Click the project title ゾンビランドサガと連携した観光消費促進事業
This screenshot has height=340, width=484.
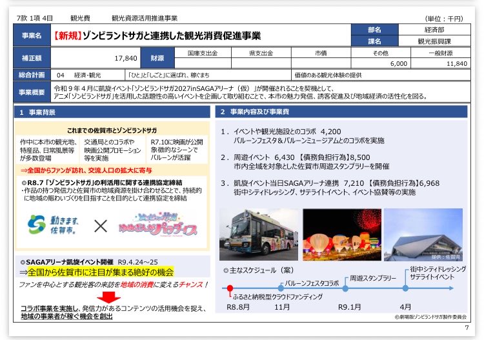point(172,35)
